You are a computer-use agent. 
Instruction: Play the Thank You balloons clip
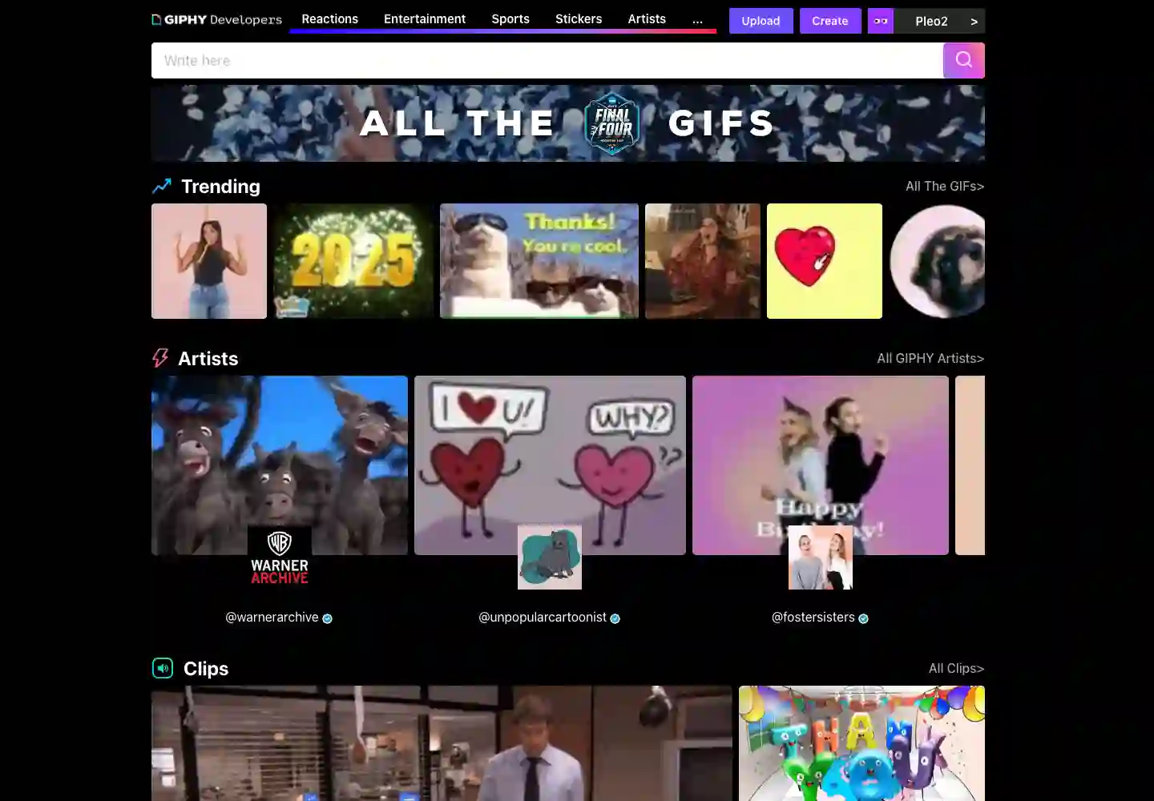pos(861,743)
